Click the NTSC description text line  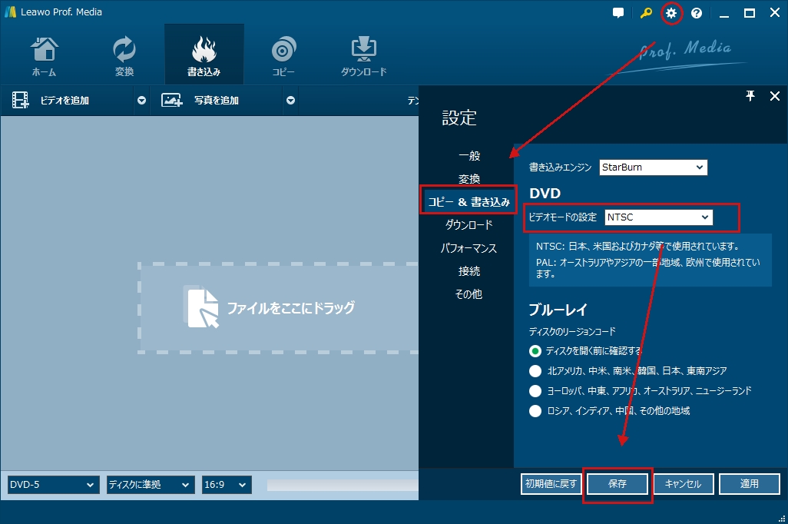click(637, 247)
